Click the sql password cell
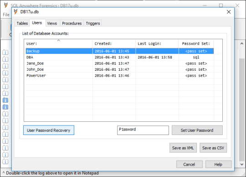 coord(196,57)
